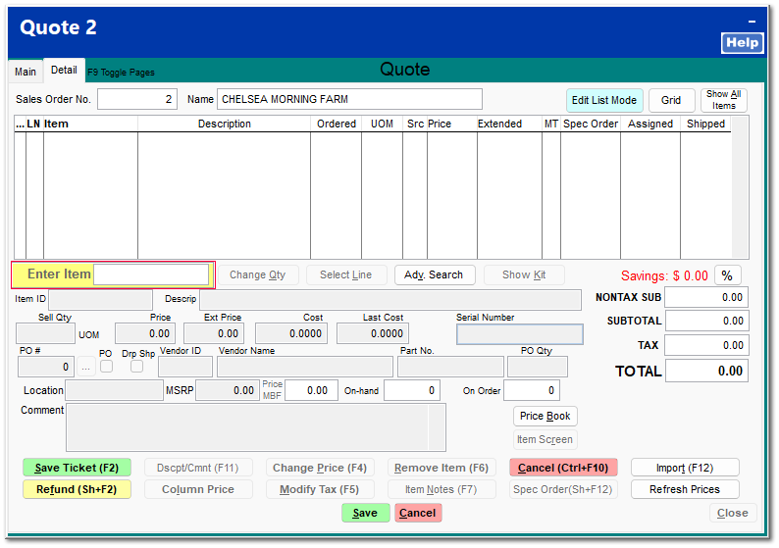The height and width of the screenshot is (548, 779).
Task: Click the Sales Order No. field
Action: click(x=137, y=99)
